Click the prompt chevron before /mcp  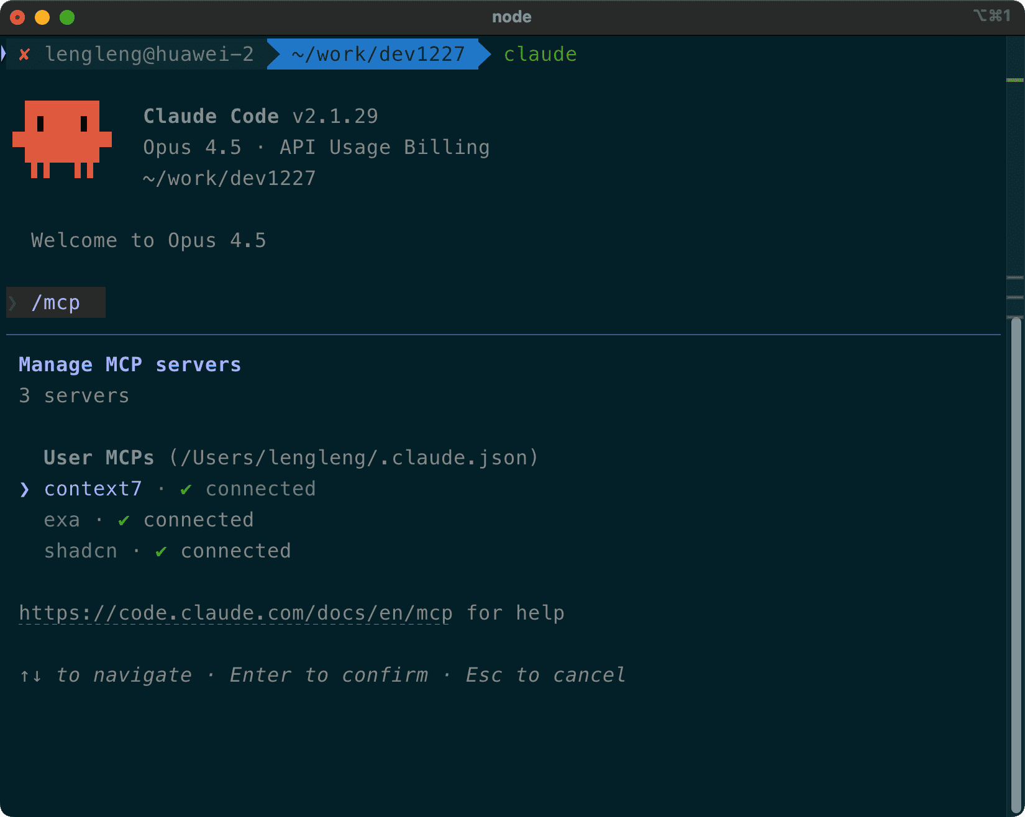tap(13, 303)
